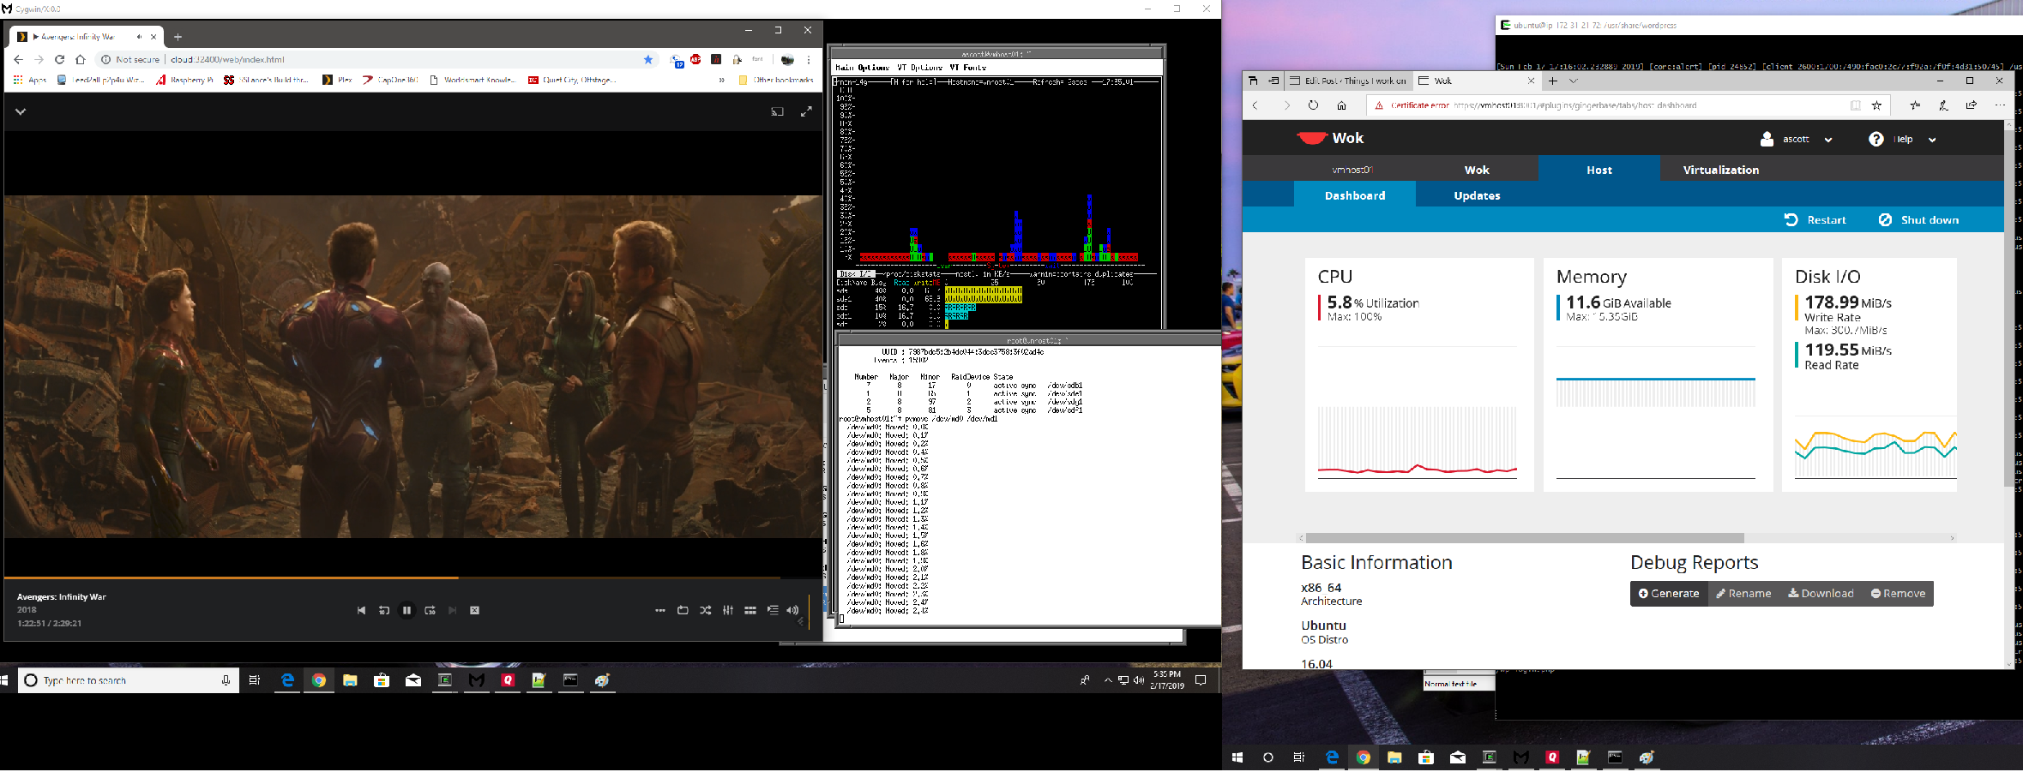
Task: Open the Updates sub-tab
Action: pos(1477,195)
